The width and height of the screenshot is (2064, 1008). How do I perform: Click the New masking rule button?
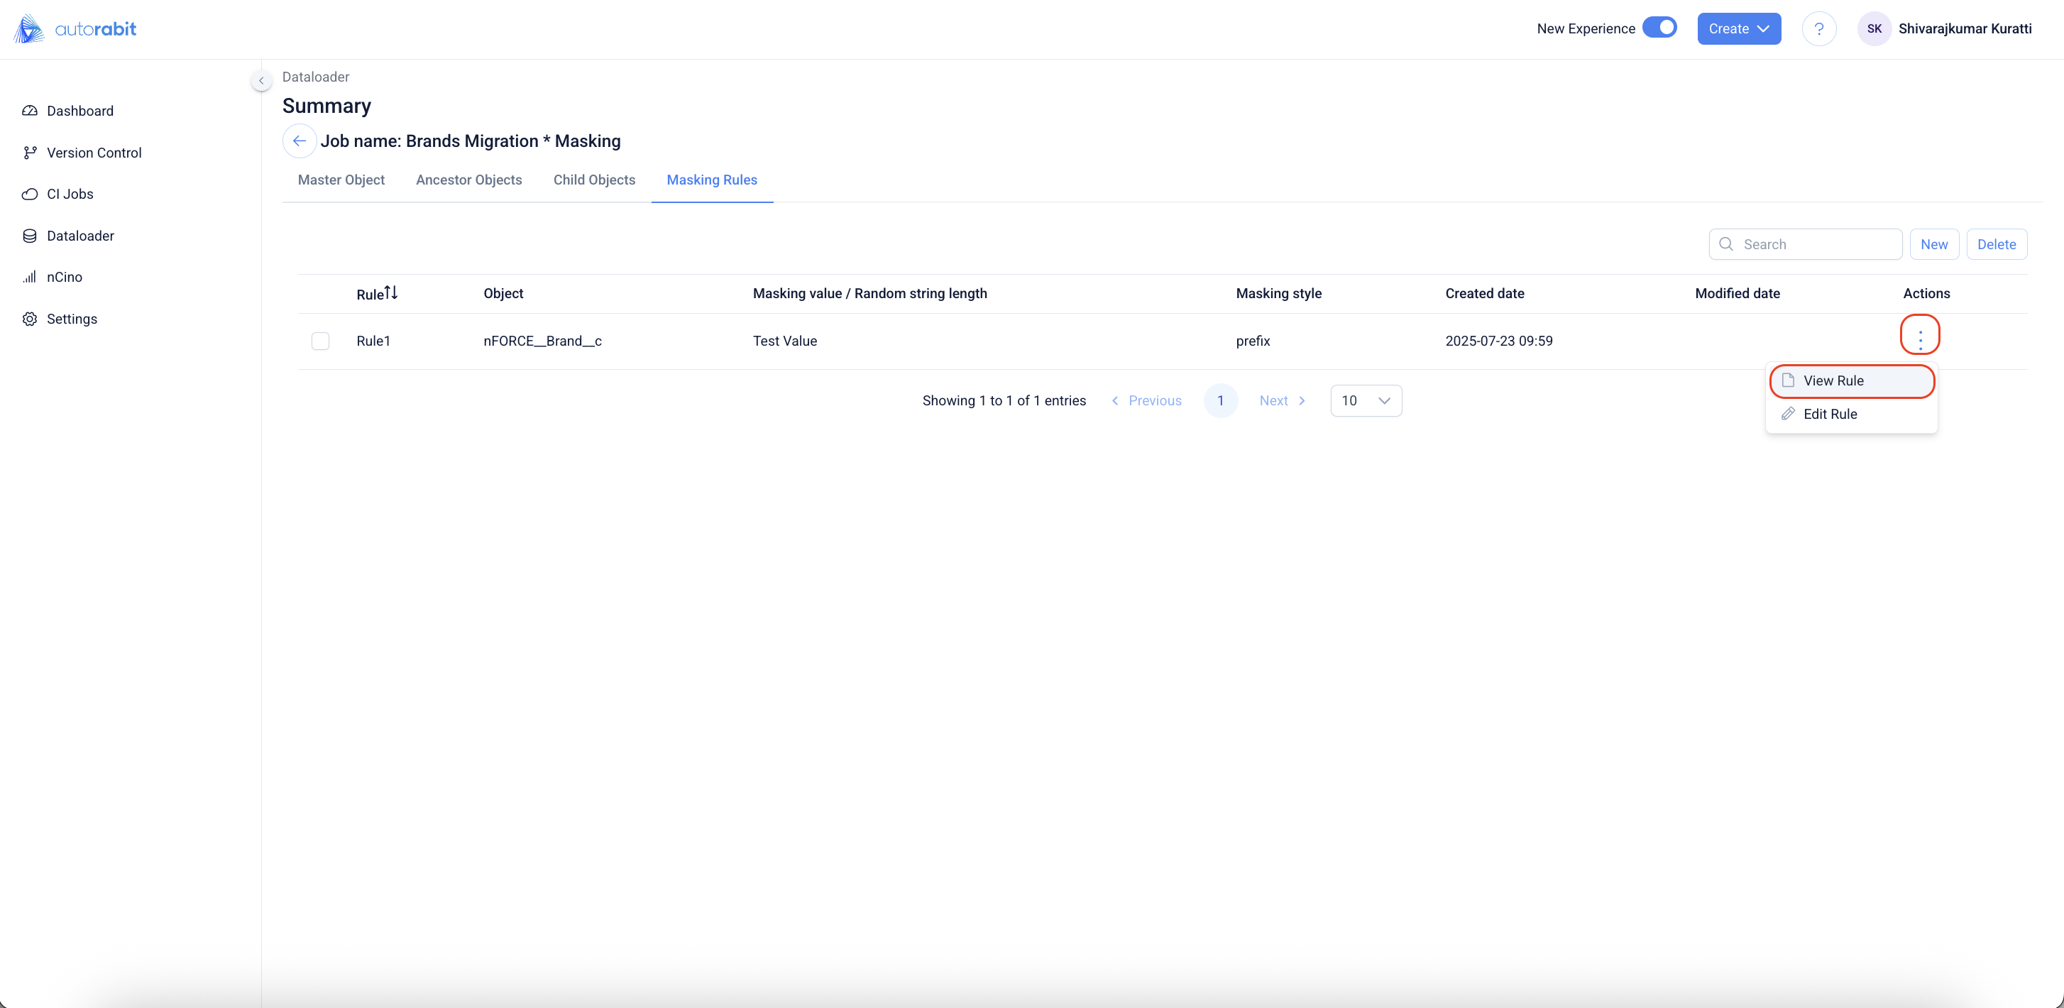click(x=1933, y=244)
